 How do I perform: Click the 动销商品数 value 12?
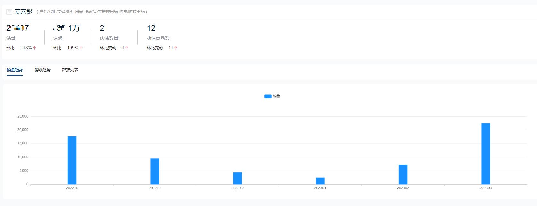tap(151, 28)
